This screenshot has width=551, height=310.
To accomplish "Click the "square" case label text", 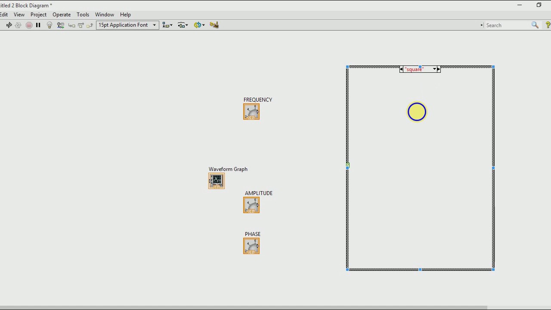I will click(414, 69).
